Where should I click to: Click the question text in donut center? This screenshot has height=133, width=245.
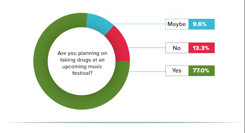82,63
